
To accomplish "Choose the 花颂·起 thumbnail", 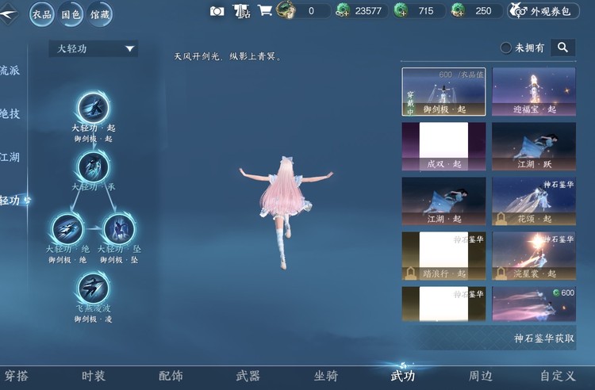I will click(x=534, y=201).
